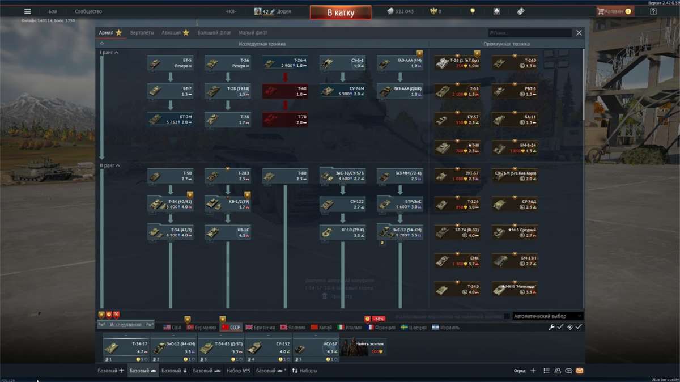Switch to the Авиация tab

[175, 33]
